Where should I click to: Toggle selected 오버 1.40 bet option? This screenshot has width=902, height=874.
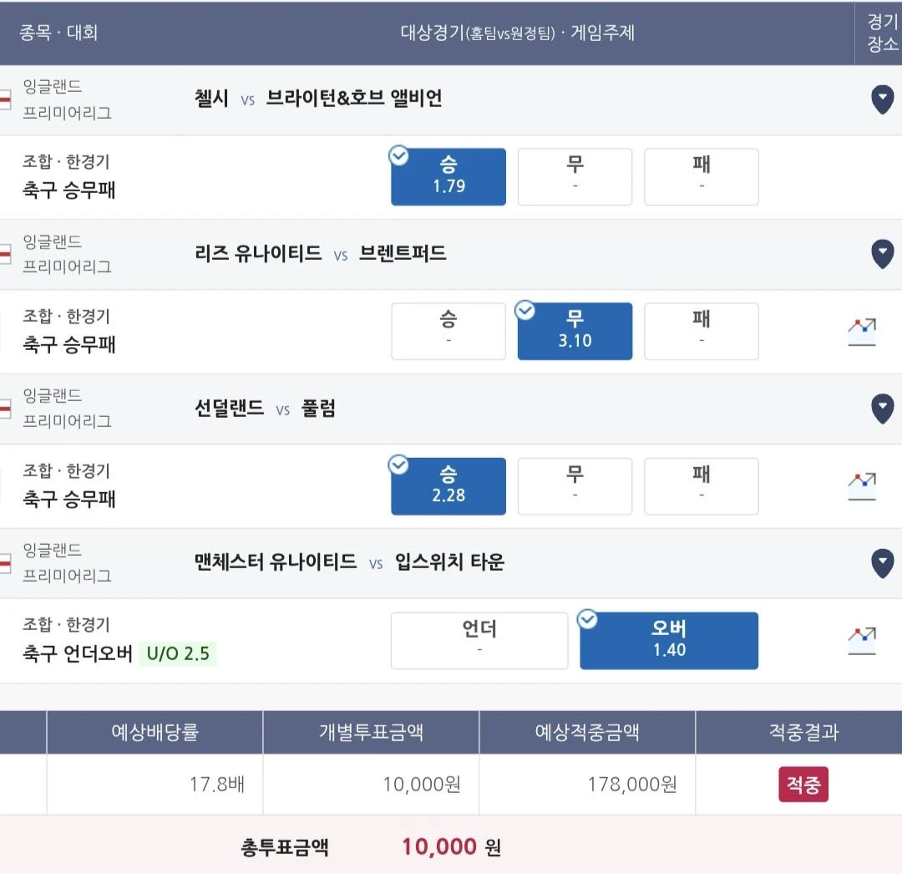click(x=668, y=640)
